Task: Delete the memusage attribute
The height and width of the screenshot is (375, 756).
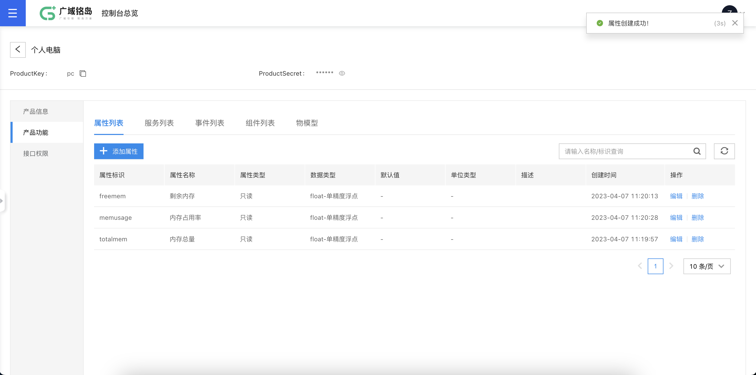Action: click(698, 217)
